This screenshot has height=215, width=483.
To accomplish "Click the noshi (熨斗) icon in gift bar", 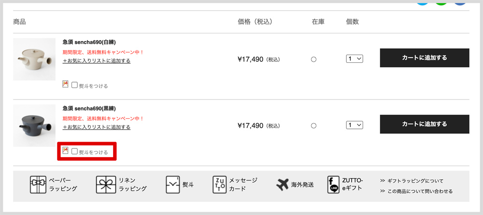I will [x=173, y=185].
